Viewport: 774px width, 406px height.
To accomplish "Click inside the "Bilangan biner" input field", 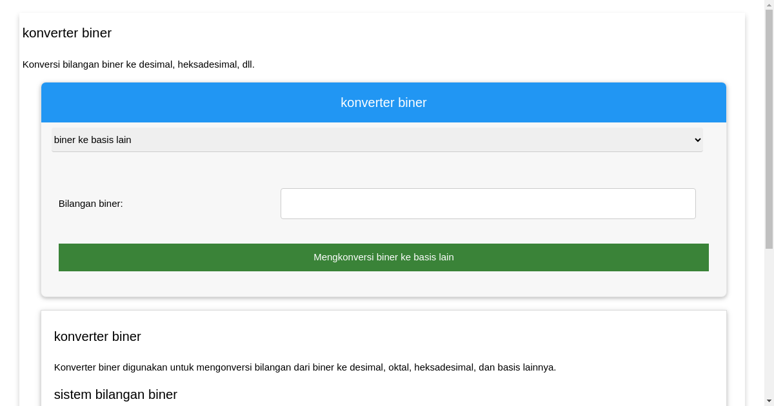I will (x=488, y=203).
